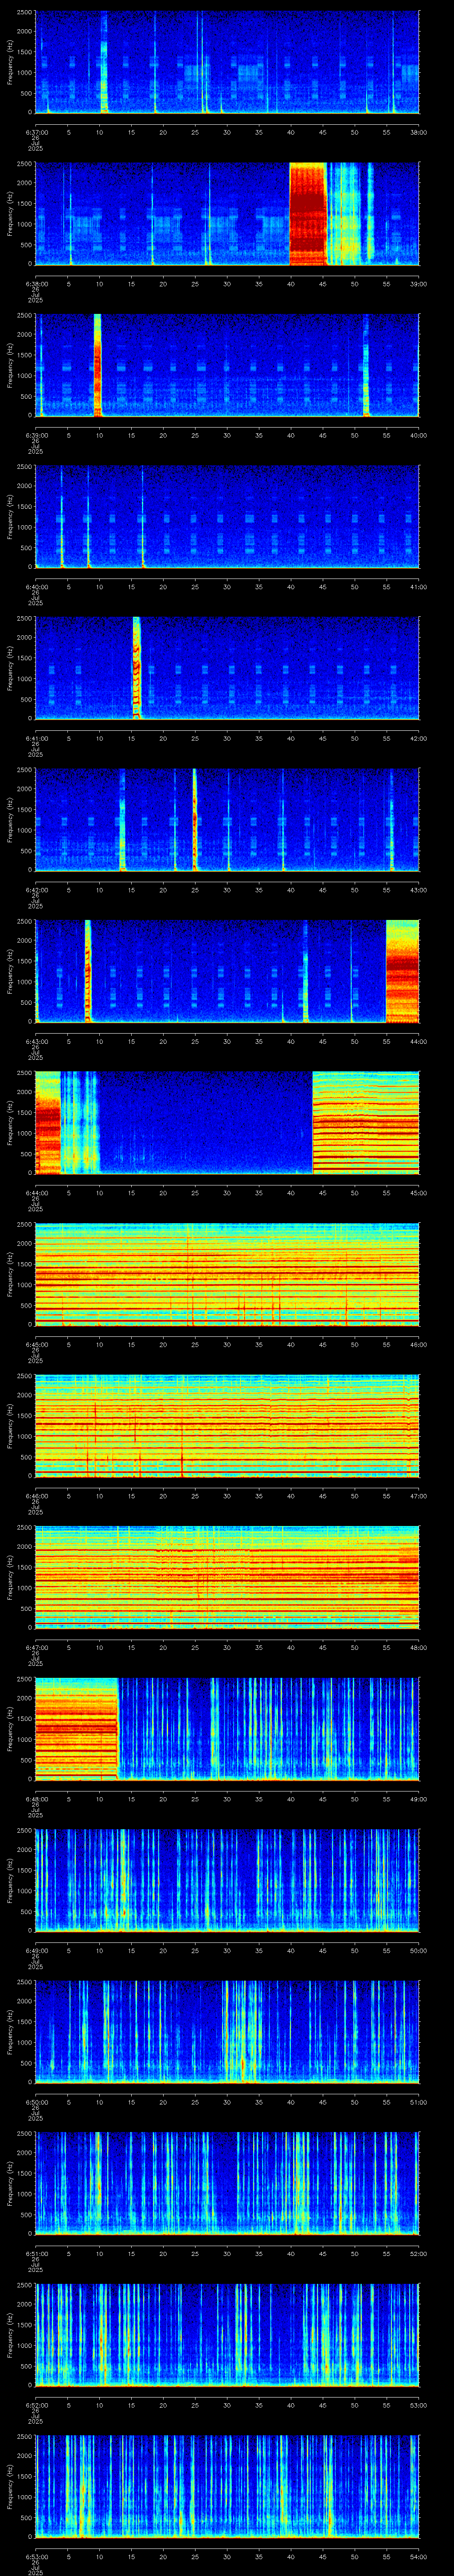Image resolution: width=454 pixels, height=2576 pixels.
Task: Select the spectrogram panel starting at 6:45:00
Action: tap(227, 1274)
